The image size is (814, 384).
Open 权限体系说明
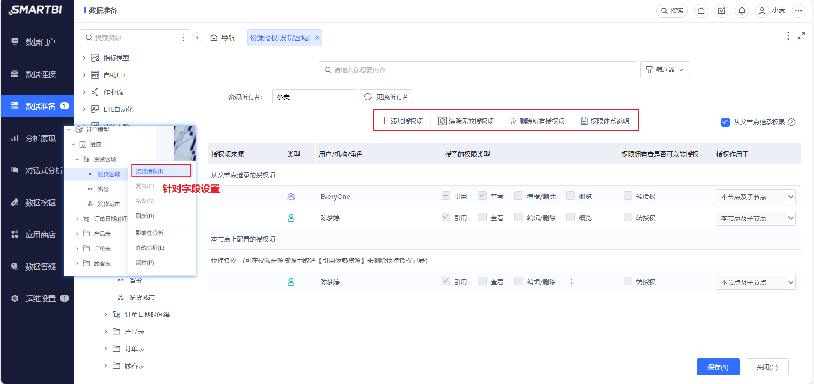coord(605,121)
